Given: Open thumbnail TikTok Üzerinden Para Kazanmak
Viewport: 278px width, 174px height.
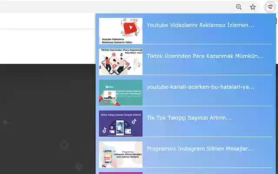Looking at the screenshot, I should coord(121,62).
